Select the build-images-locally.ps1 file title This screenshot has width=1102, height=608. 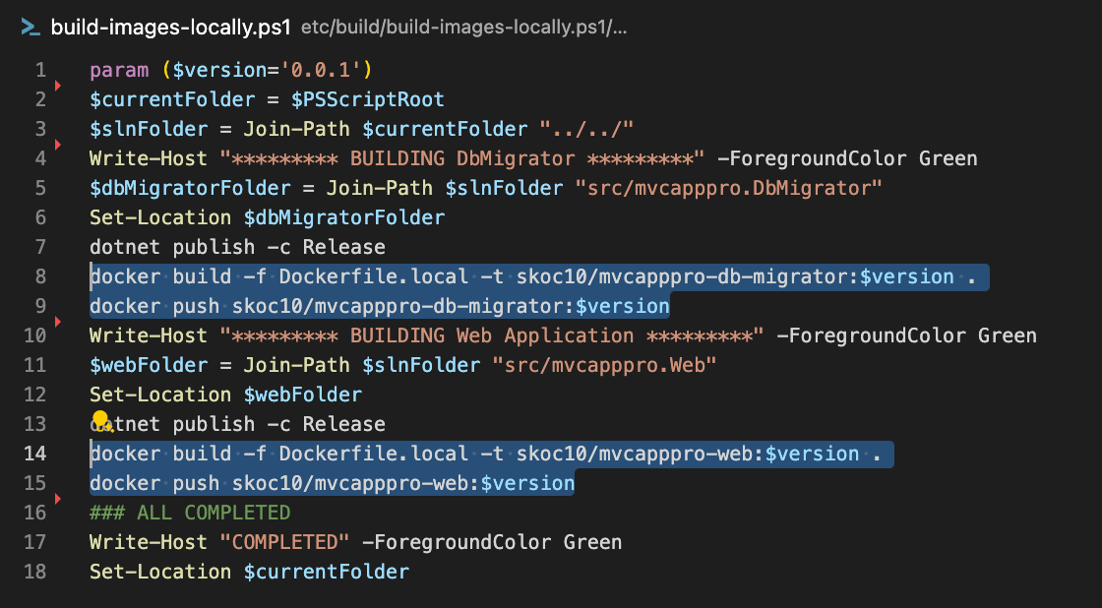click(x=170, y=28)
